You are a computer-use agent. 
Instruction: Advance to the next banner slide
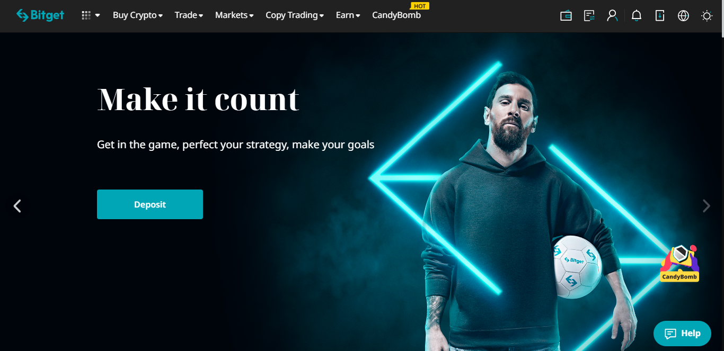tap(706, 206)
